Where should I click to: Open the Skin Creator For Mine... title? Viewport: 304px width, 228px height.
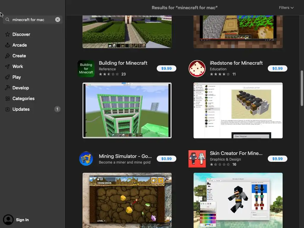(x=236, y=153)
